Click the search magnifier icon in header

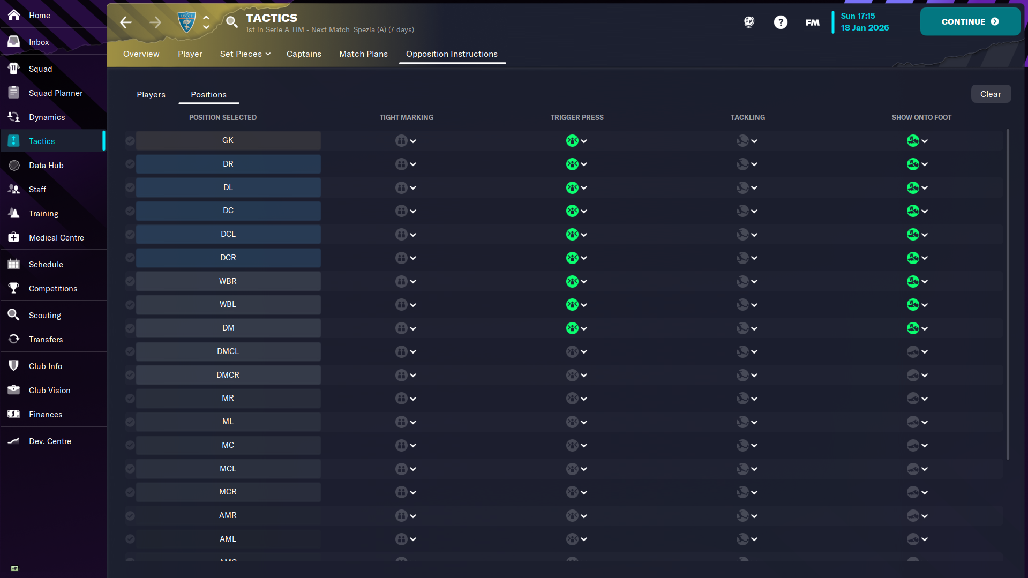click(x=231, y=22)
